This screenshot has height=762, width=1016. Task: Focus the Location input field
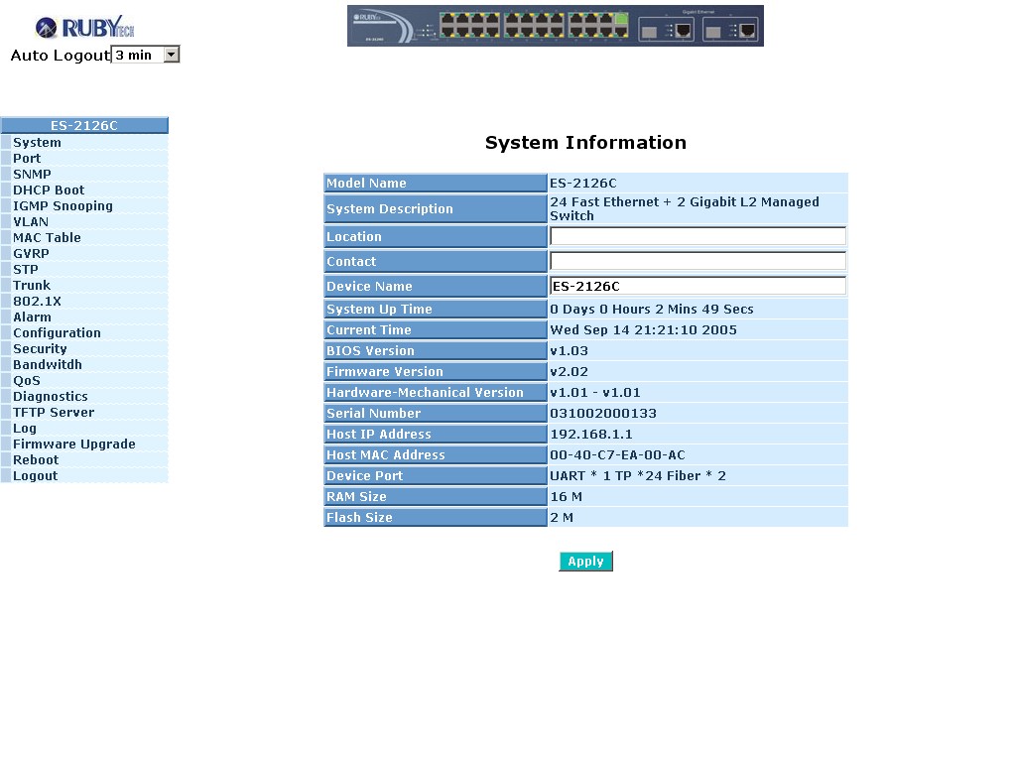[698, 236]
